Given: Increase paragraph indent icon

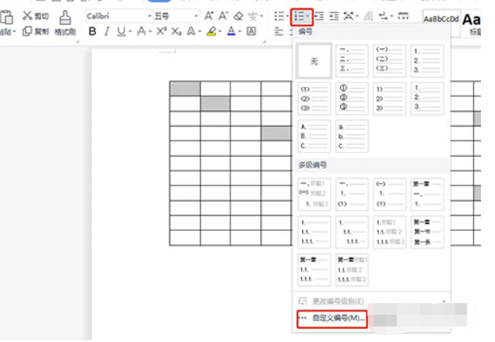Looking at the screenshot, I should (334, 16).
